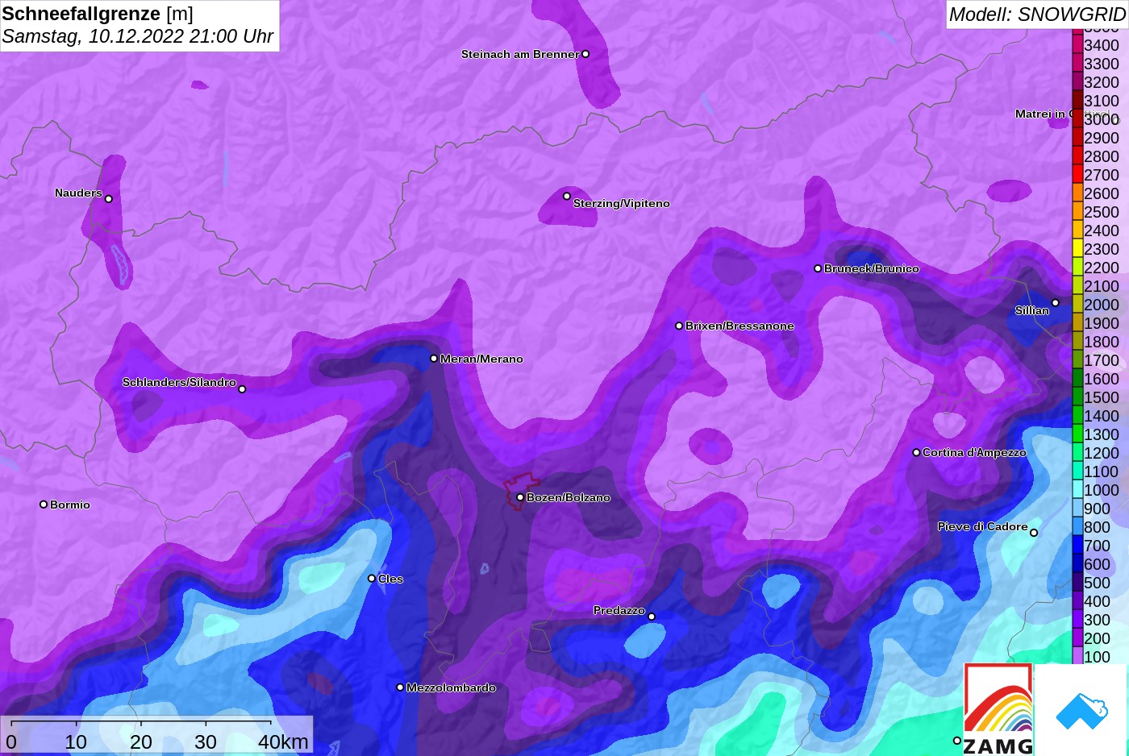Click the scale bar '20' label
This screenshot has width=1129, height=756.
pos(141,741)
